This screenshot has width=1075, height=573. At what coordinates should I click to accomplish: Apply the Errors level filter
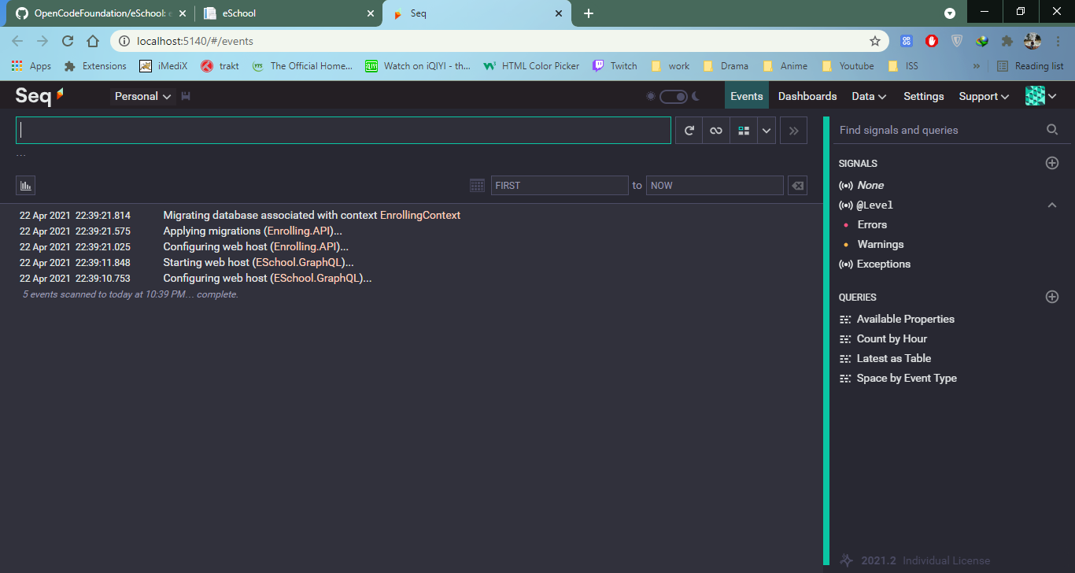871,224
